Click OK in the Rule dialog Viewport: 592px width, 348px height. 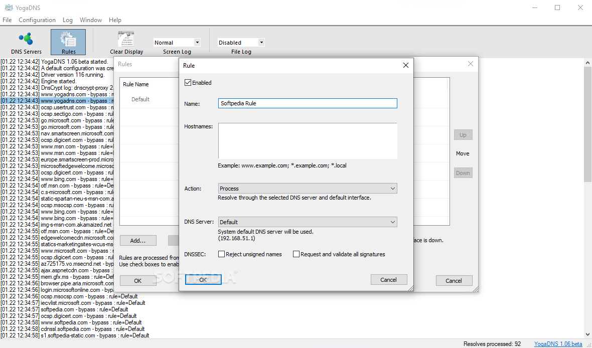(203, 280)
